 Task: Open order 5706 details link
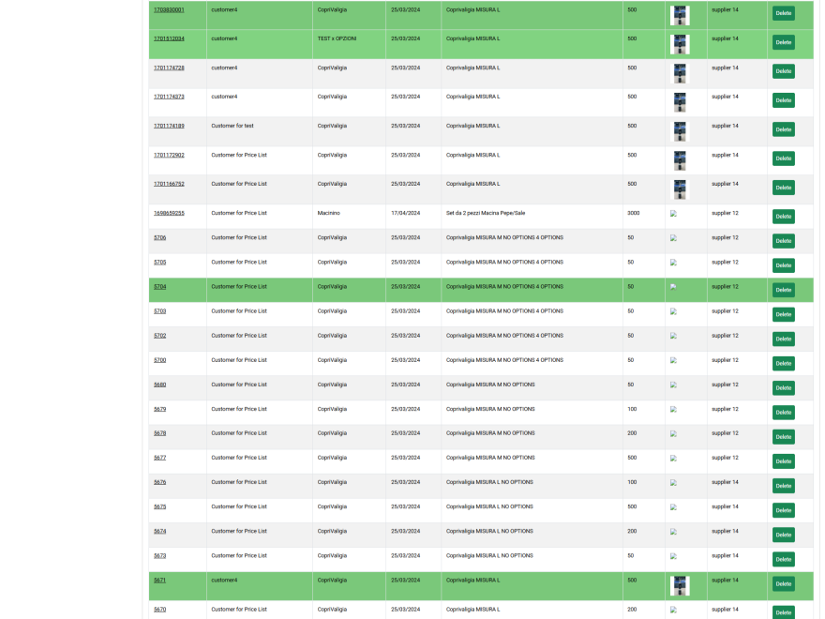159,237
